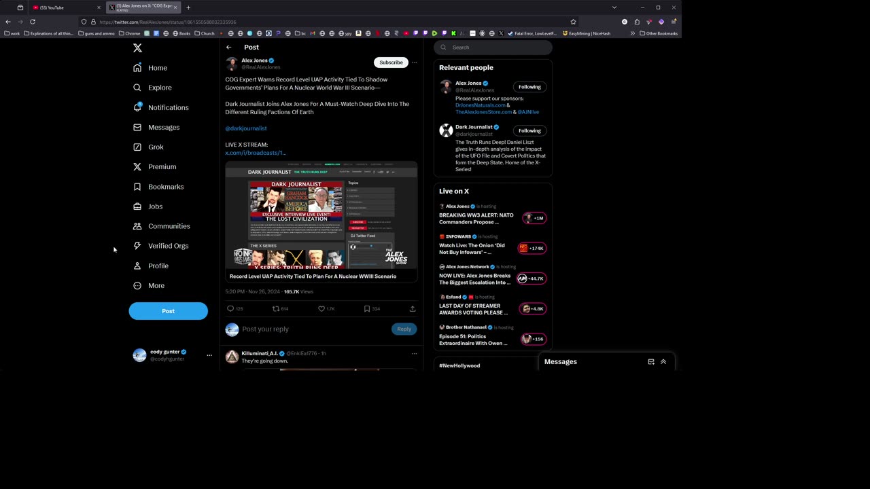Click the Bookmarks sidebar icon
This screenshot has height=489, width=870.
pyautogui.click(x=137, y=187)
